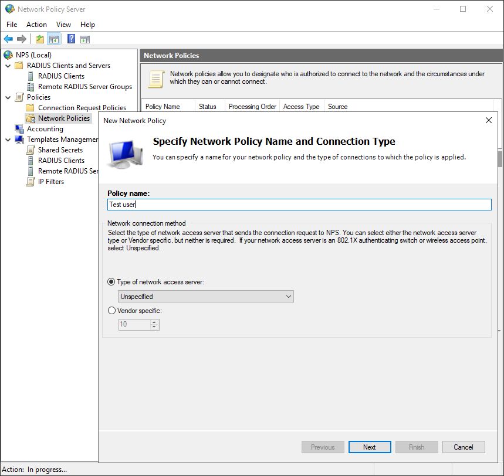Click the Remote RADIUS Server Groups icon

(x=31, y=87)
